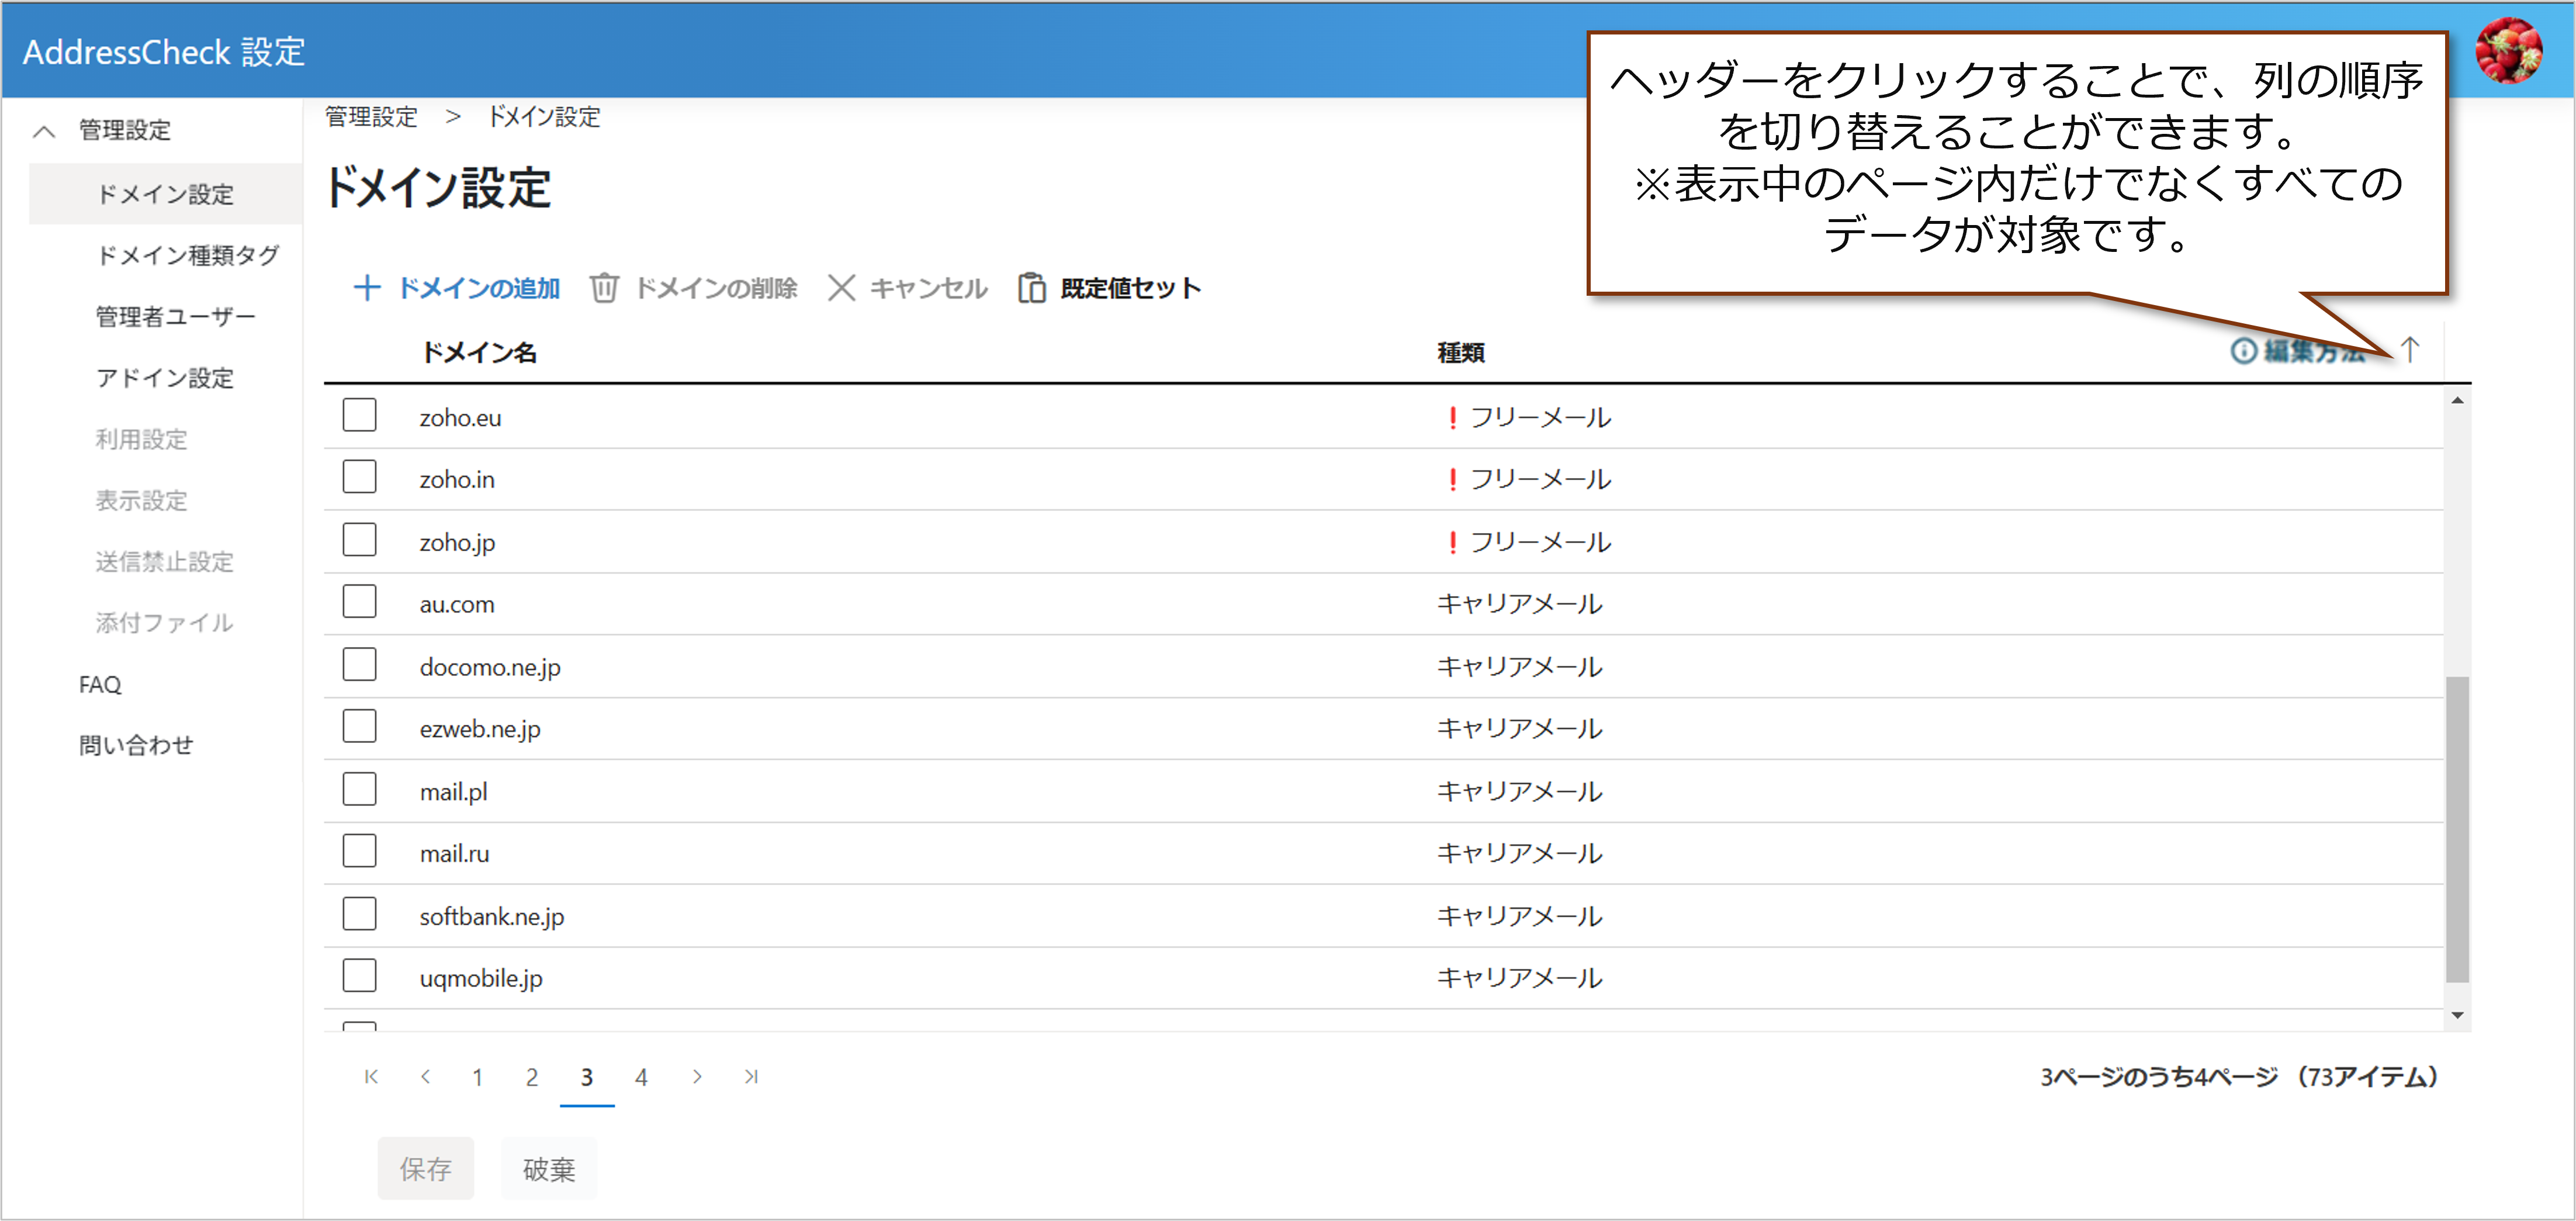Tick the softbank.ne.jp checkbox

(x=359, y=913)
